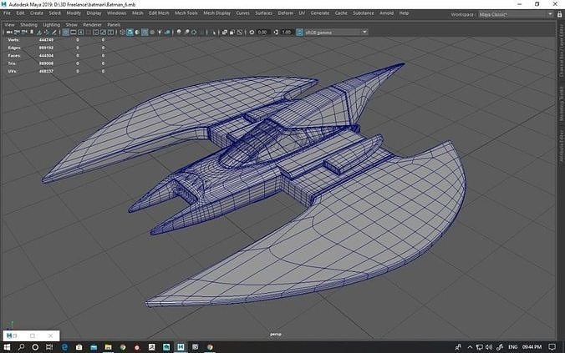This screenshot has width=565, height=353.
Task: Select the Grease Pencil icon
Action: (x=55, y=32)
